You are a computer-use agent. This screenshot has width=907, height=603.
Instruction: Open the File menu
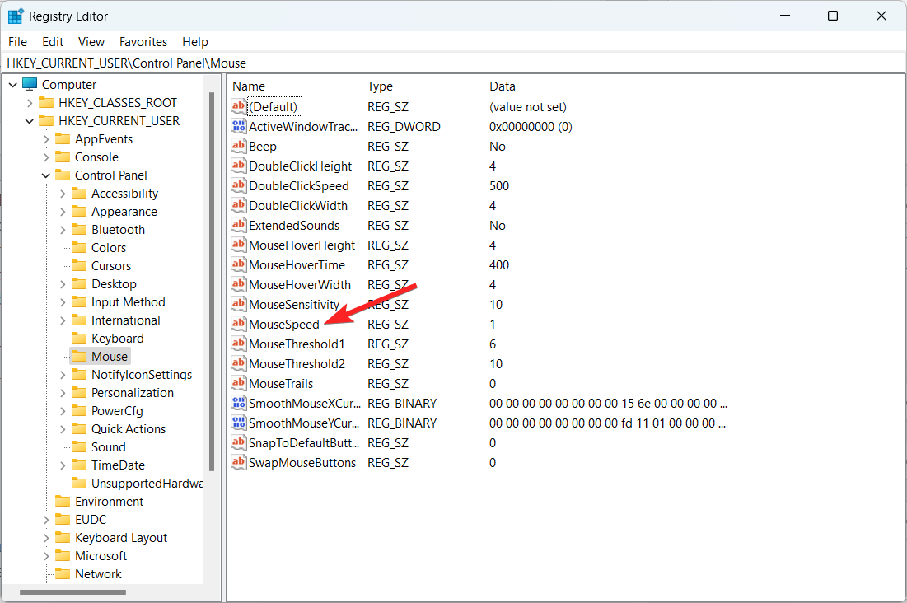point(17,42)
